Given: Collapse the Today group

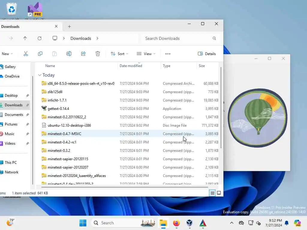Looking at the screenshot, I should [x=40, y=75].
